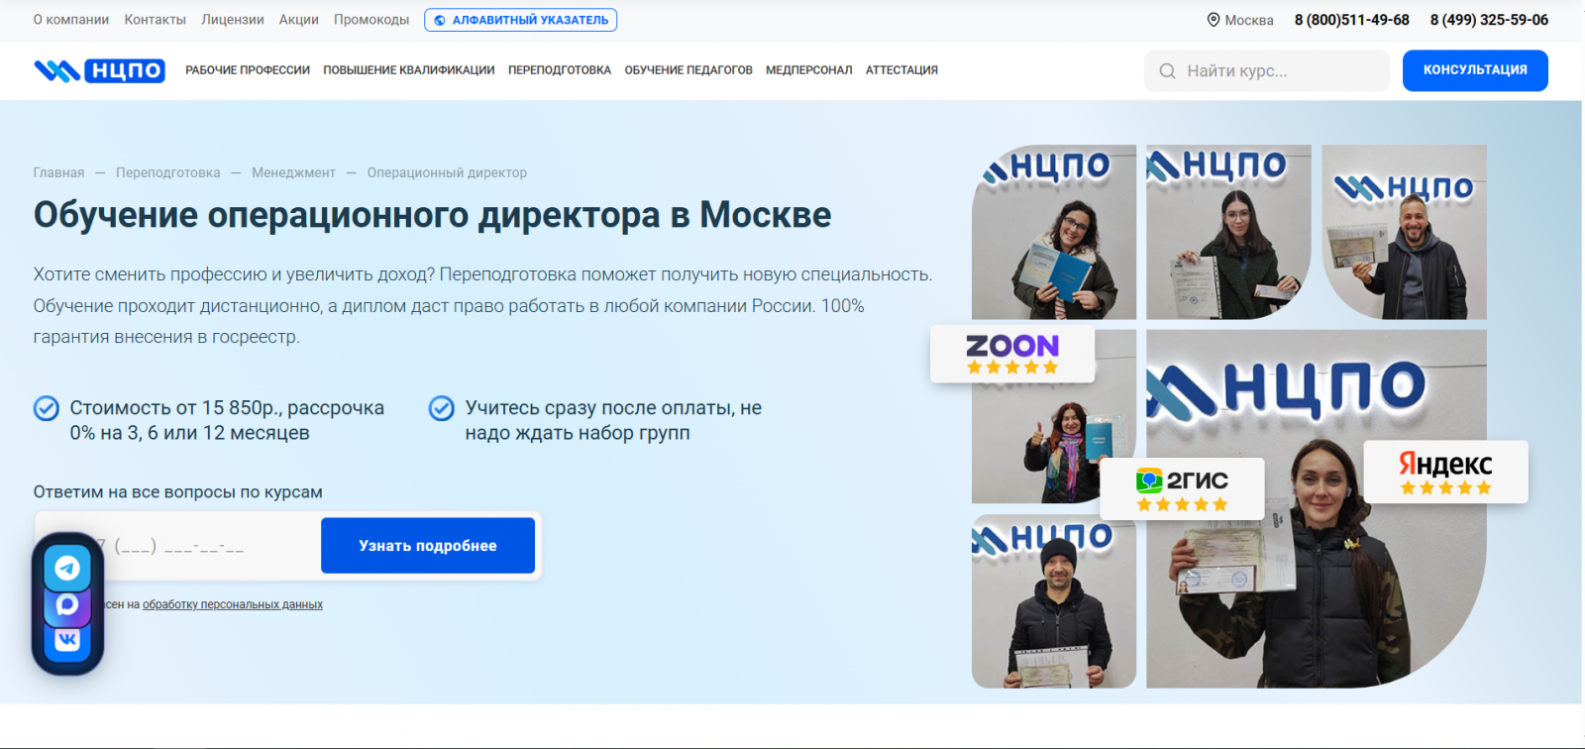Open обработку персональных данных link
The height and width of the screenshot is (749, 1585).
233,604
